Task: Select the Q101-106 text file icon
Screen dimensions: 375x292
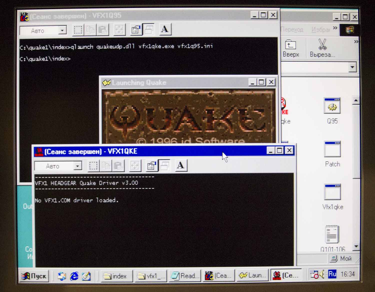Action: (x=332, y=238)
